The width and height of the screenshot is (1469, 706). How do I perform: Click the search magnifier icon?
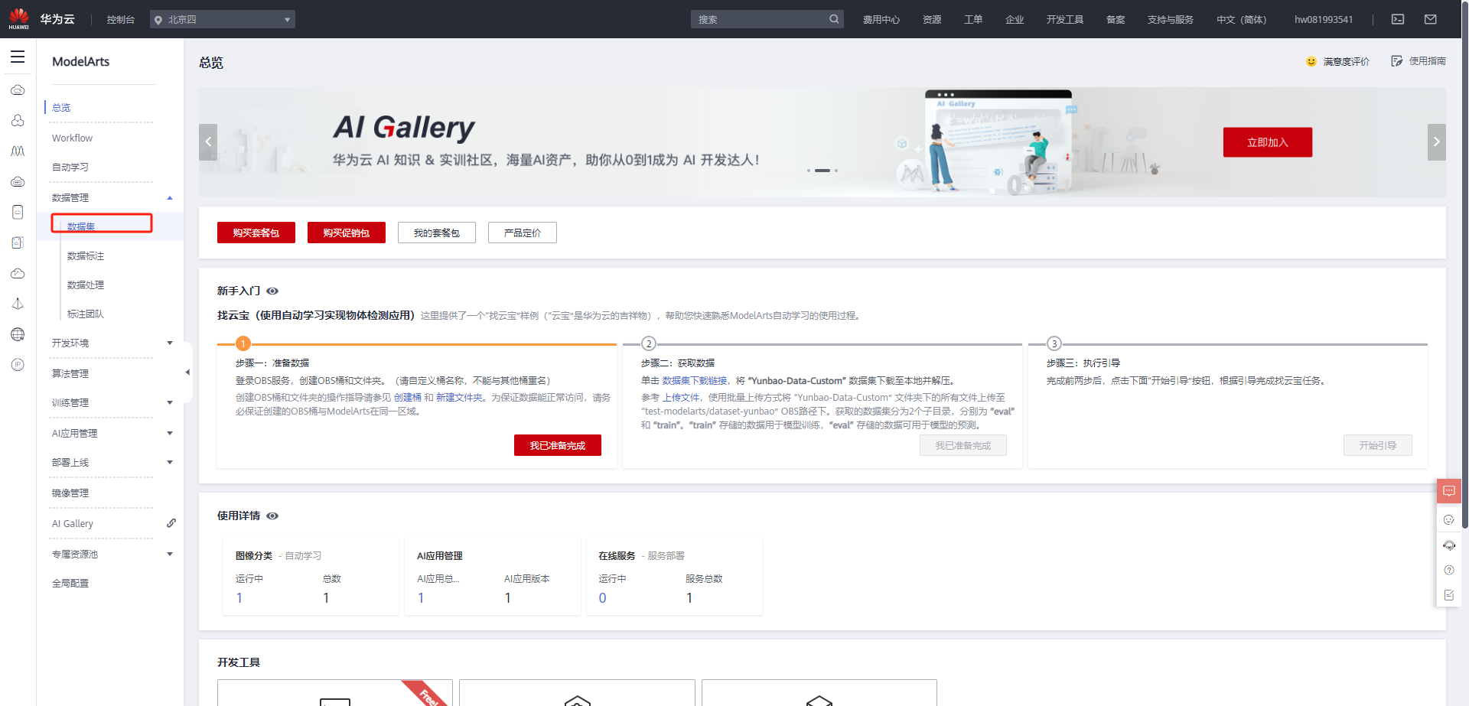point(834,19)
